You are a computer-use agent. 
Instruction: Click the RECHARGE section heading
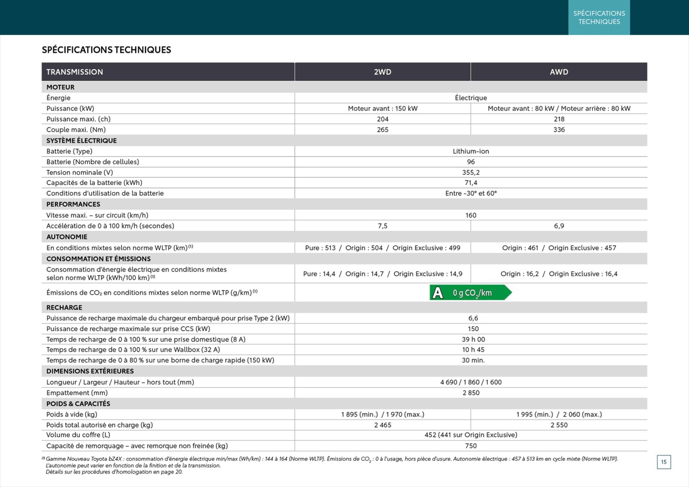pos(64,308)
